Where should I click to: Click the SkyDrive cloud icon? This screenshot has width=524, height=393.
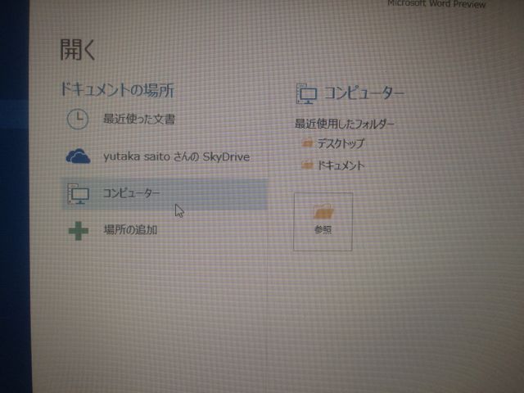point(79,156)
